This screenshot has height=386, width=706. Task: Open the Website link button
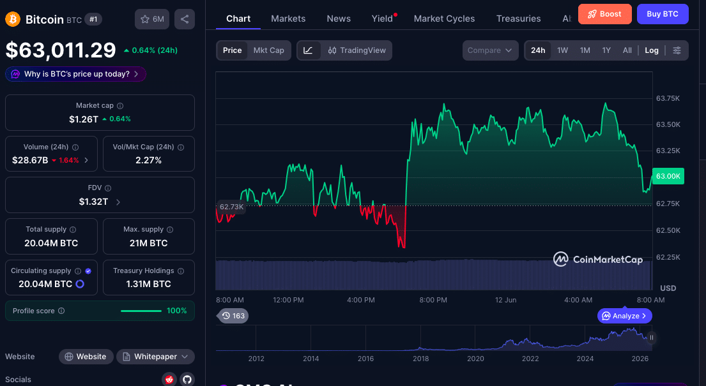pos(86,356)
